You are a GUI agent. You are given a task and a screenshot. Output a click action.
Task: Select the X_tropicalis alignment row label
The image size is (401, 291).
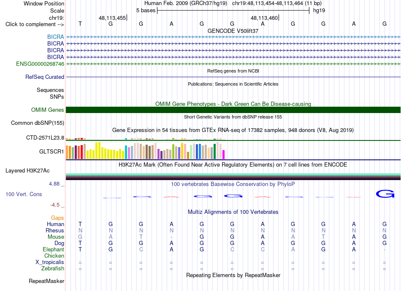point(50,262)
